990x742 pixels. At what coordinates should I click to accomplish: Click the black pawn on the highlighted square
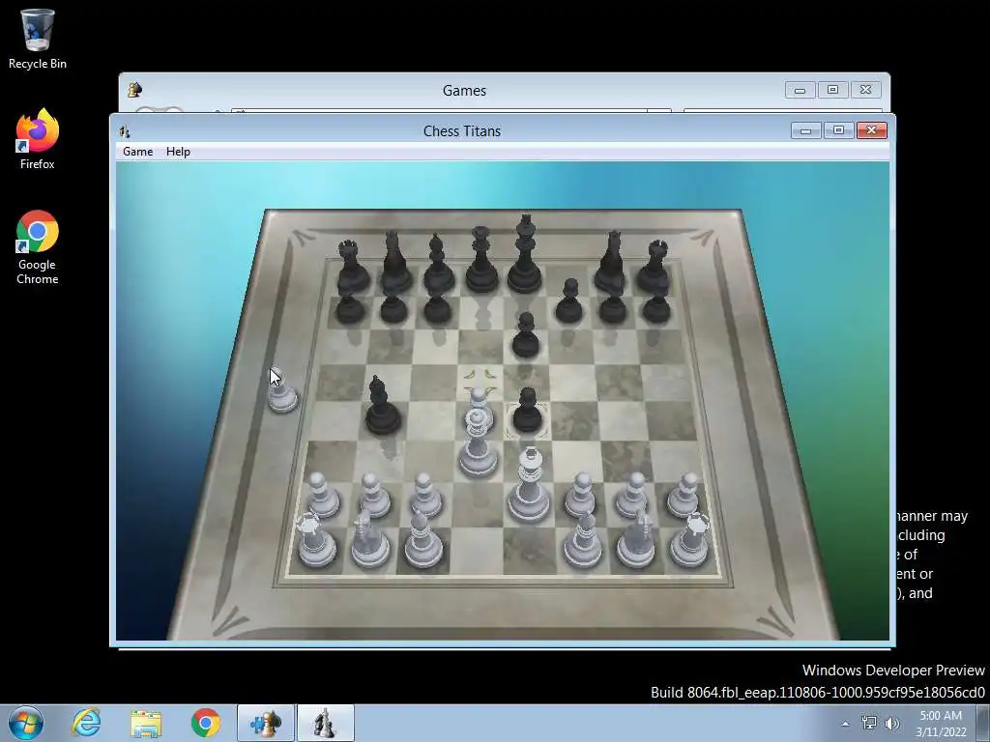coord(527,410)
